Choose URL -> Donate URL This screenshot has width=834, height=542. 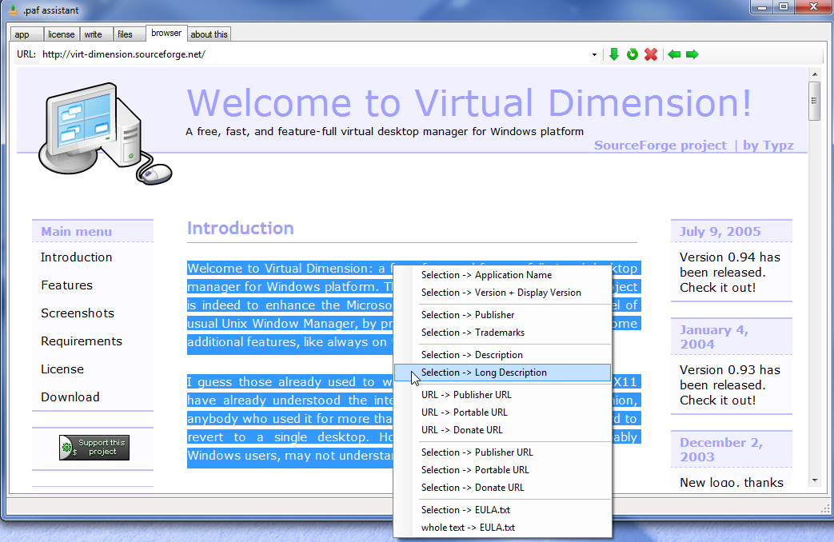click(502, 430)
